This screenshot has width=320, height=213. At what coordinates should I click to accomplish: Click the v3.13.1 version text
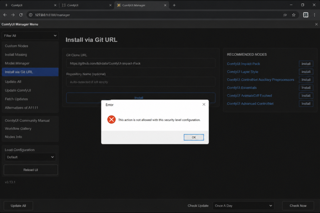point(10,182)
